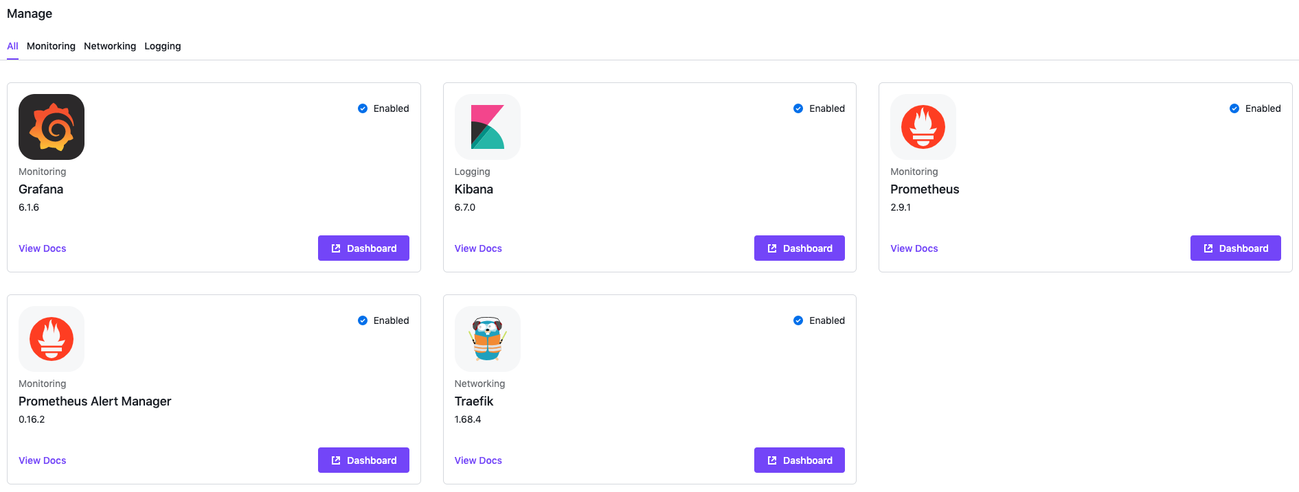The image size is (1299, 492).
Task: Click the Monitoring category label above Grafana
Action: click(43, 172)
